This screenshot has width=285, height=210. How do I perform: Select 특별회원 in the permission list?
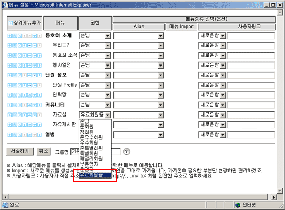[x=95, y=153]
